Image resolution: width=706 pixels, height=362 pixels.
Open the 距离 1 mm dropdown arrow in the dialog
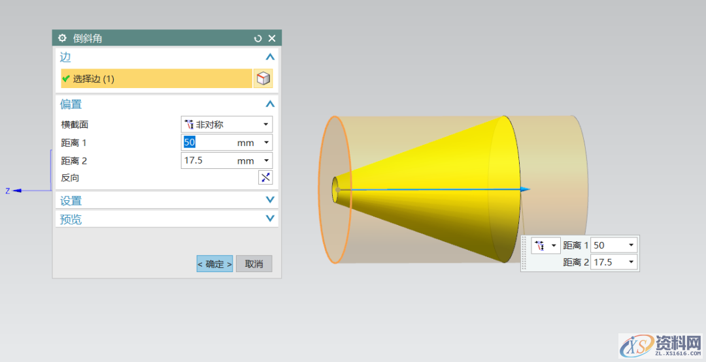click(266, 142)
